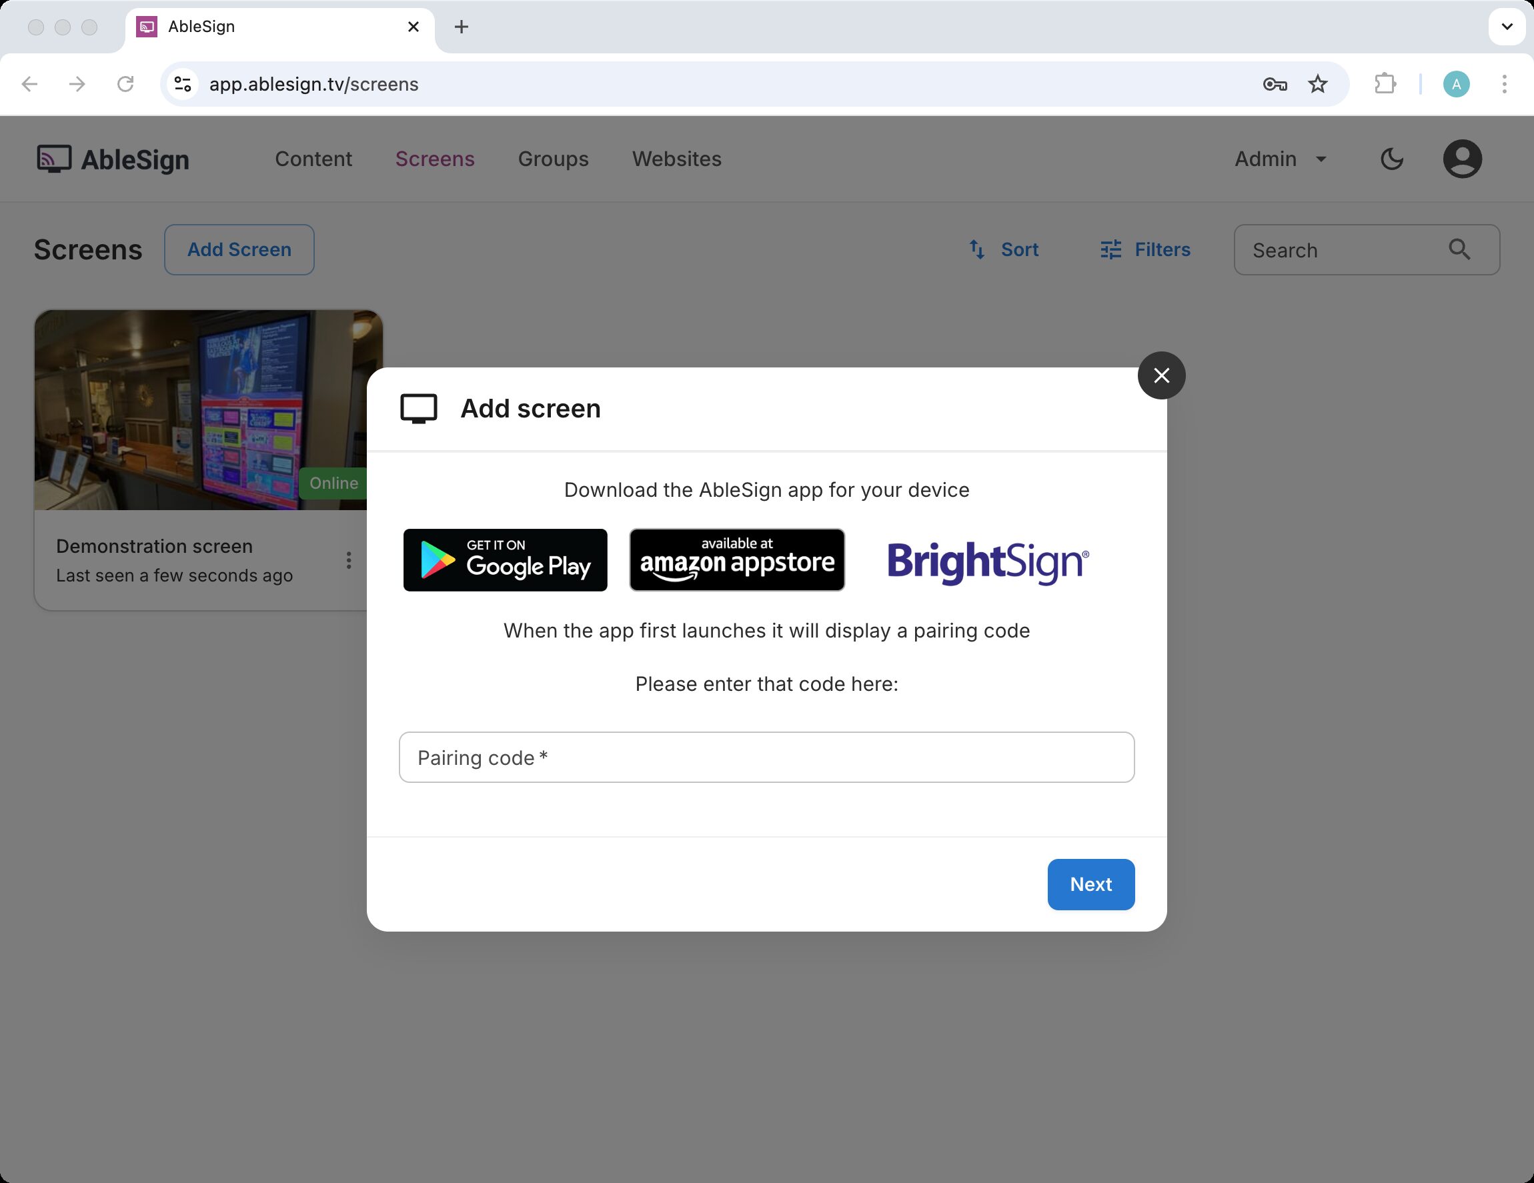Viewport: 1534px width, 1183px height.
Task: Open the Filters options
Action: [1145, 249]
